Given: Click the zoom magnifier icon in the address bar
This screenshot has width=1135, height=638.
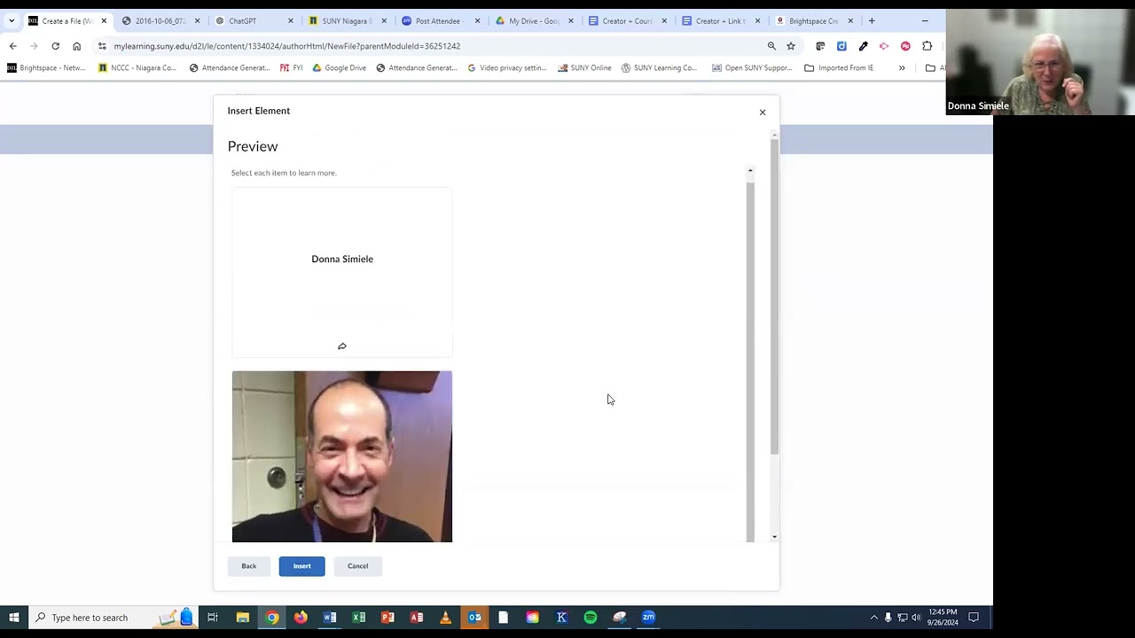Looking at the screenshot, I should tap(771, 46).
